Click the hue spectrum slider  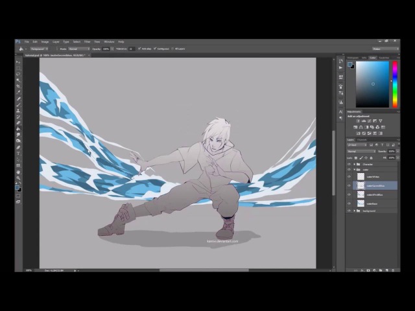pyautogui.click(x=395, y=84)
